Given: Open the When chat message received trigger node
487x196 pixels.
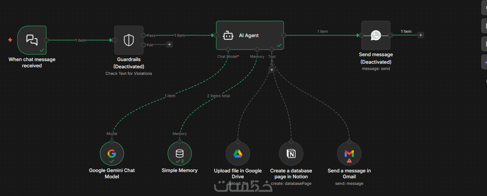Looking at the screenshot, I should point(32,40).
